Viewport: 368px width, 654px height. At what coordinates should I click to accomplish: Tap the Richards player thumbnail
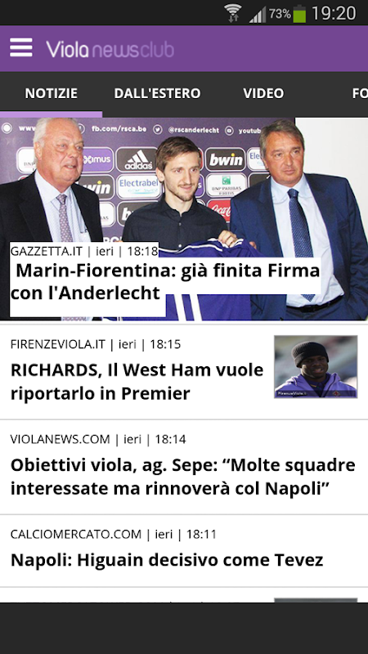[x=316, y=366]
